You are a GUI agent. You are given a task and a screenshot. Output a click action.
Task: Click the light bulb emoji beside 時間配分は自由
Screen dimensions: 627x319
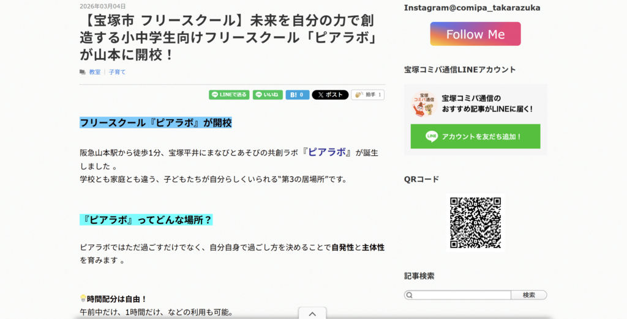83,299
